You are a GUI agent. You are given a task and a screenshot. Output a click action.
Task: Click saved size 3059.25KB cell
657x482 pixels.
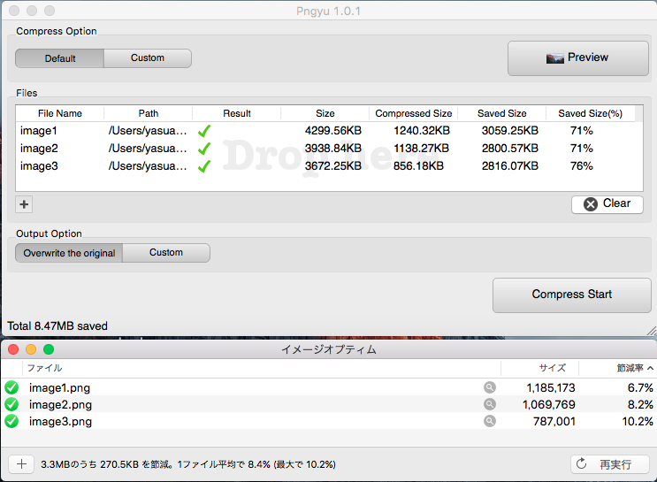[510, 131]
